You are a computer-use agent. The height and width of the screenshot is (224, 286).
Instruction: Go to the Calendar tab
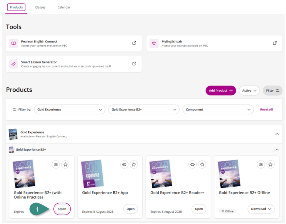click(64, 7)
